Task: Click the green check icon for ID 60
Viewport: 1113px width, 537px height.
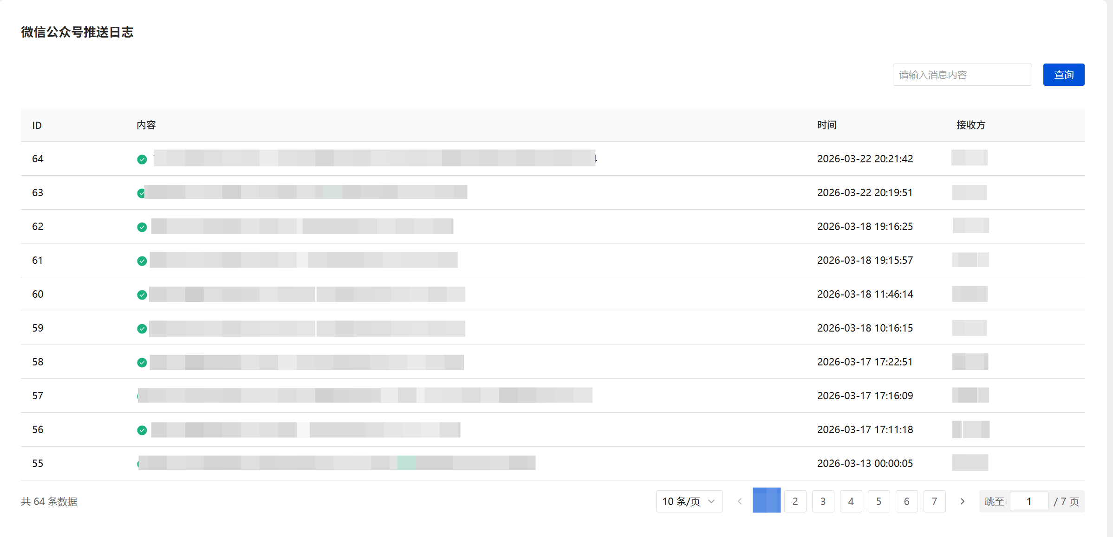Action: (x=142, y=295)
